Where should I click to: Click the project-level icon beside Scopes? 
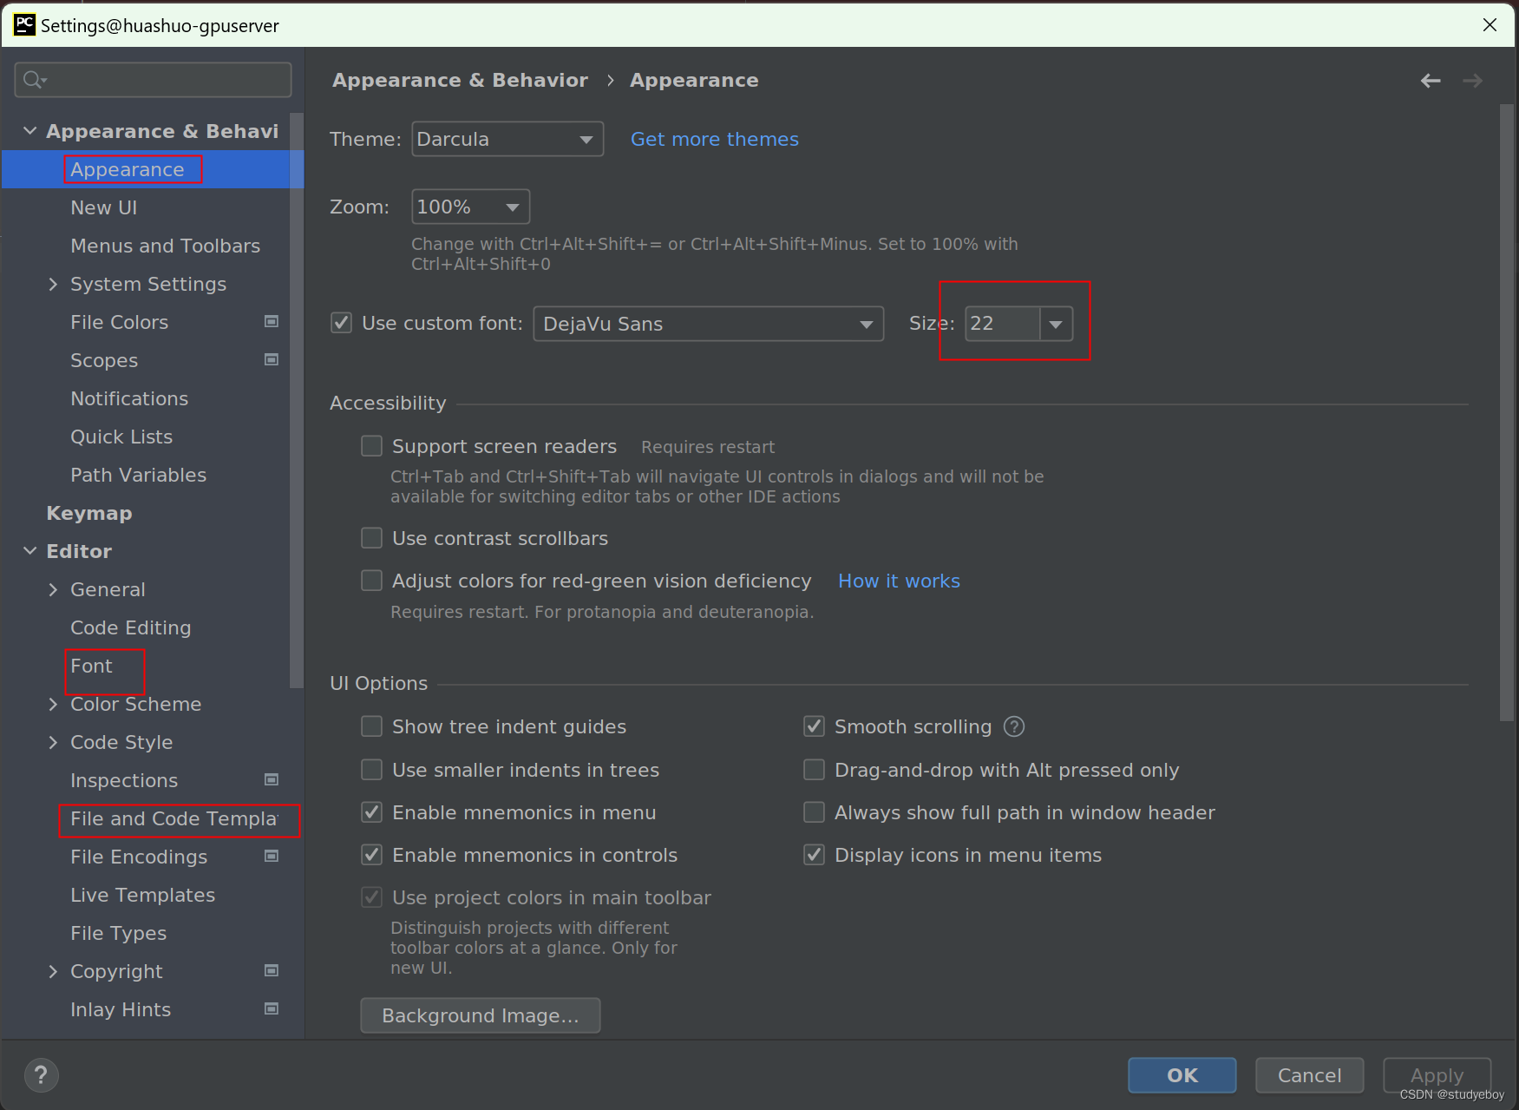click(x=272, y=359)
